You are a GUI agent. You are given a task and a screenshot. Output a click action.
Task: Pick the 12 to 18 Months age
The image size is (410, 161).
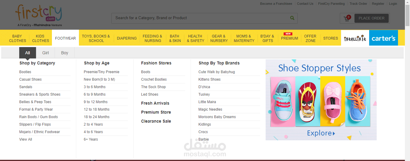click(97, 109)
